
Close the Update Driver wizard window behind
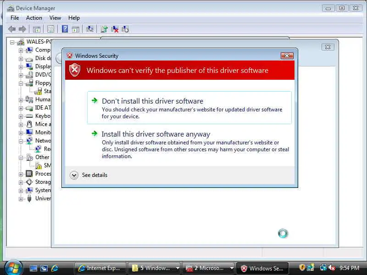coord(328,47)
